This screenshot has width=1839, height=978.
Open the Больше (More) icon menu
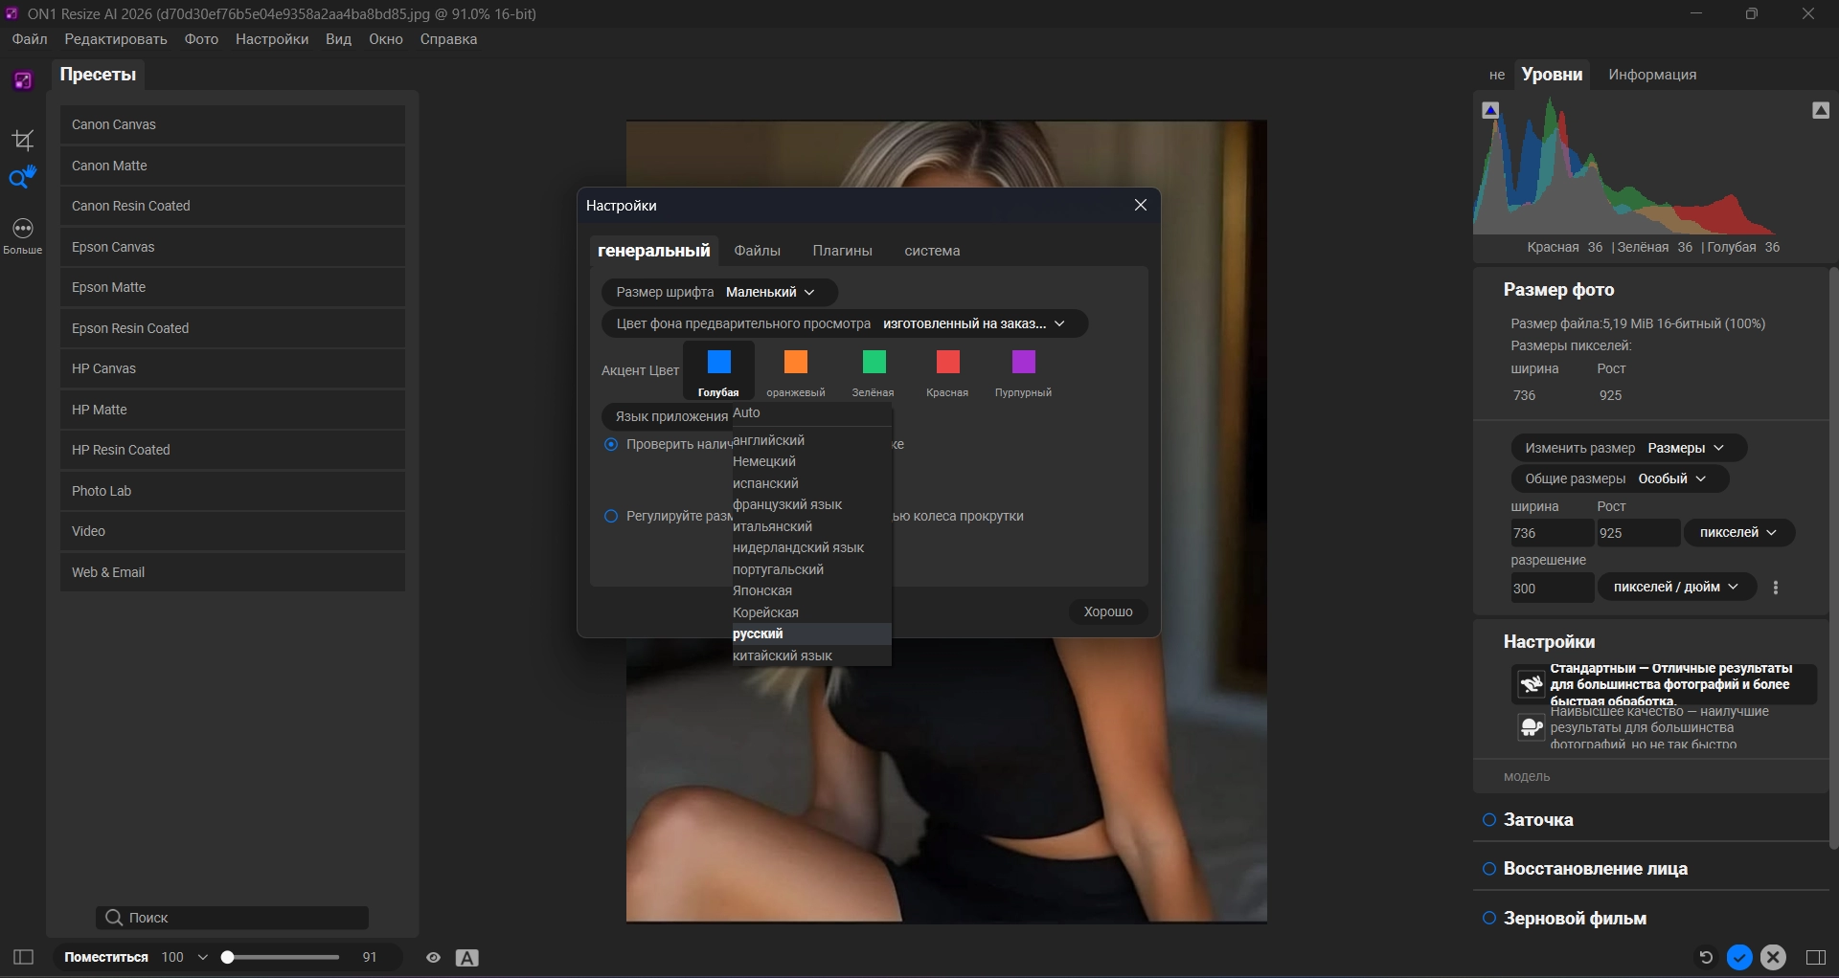pyautogui.click(x=23, y=230)
